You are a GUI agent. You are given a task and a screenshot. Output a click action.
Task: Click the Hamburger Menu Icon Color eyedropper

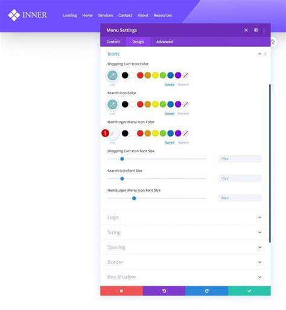[113, 134]
